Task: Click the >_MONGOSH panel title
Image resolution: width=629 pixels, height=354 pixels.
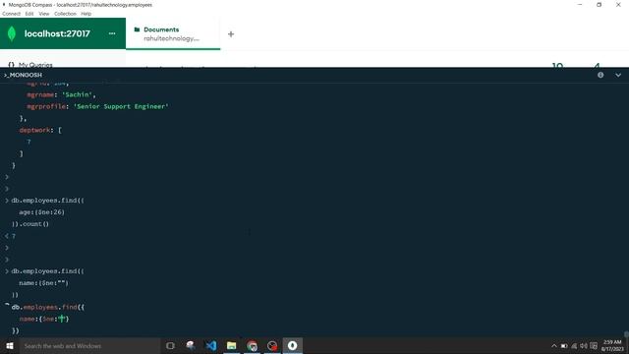Action: click(x=23, y=75)
